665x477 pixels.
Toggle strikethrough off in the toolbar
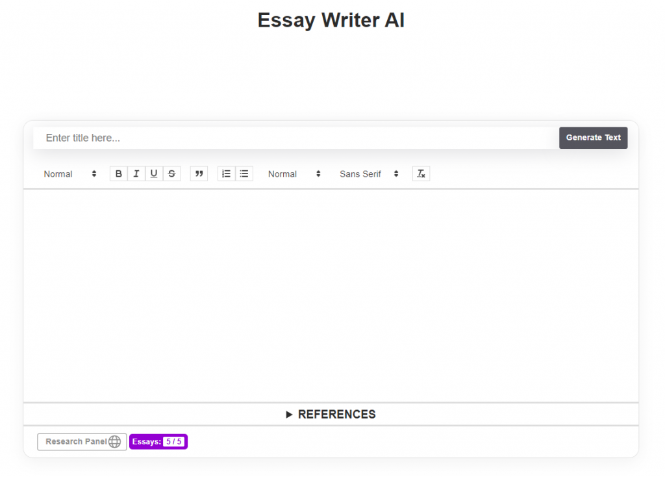[x=171, y=174]
